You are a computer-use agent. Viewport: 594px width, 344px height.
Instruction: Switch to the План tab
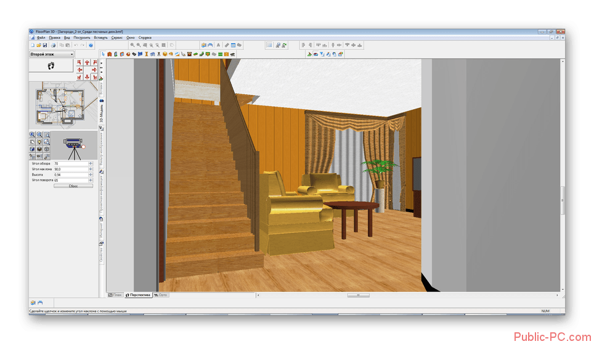click(115, 295)
